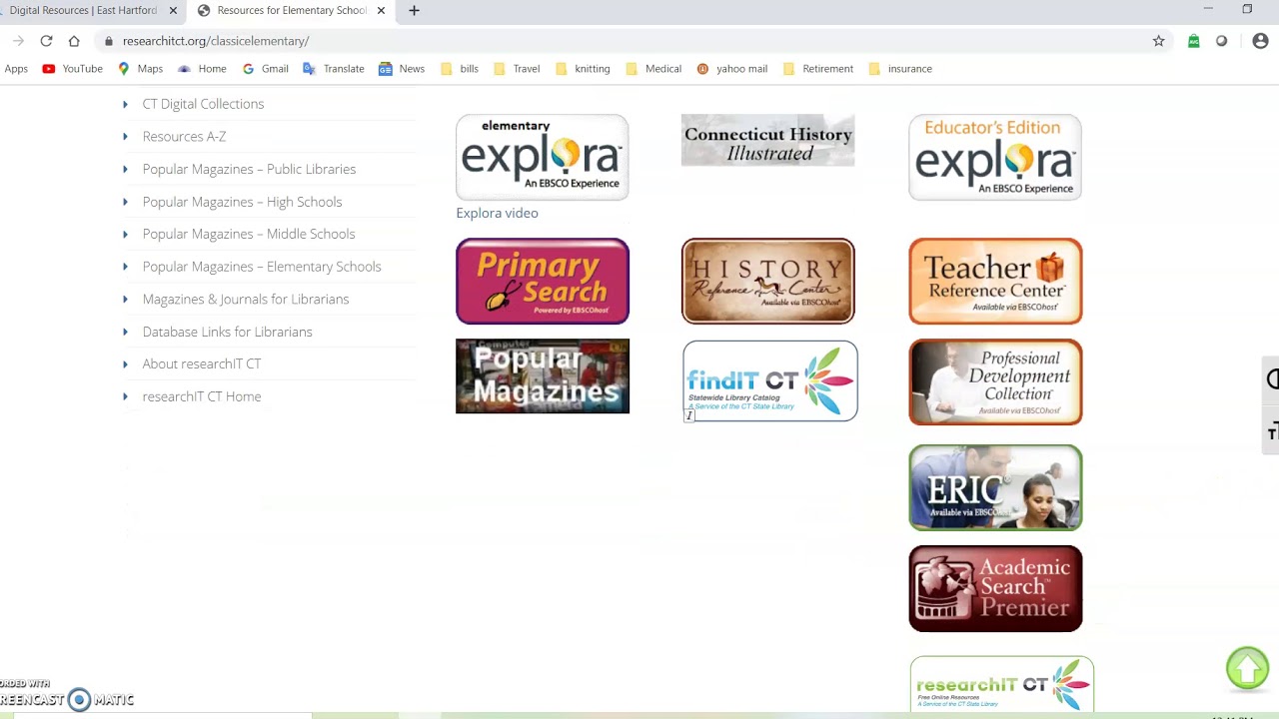Switch to Digital Resources East Hartford tab
This screenshot has width=1279, height=719.
click(83, 11)
